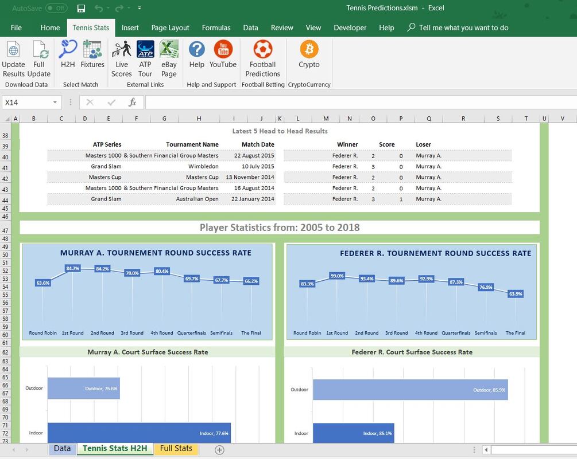Click the Help question mark icon

click(197, 49)
